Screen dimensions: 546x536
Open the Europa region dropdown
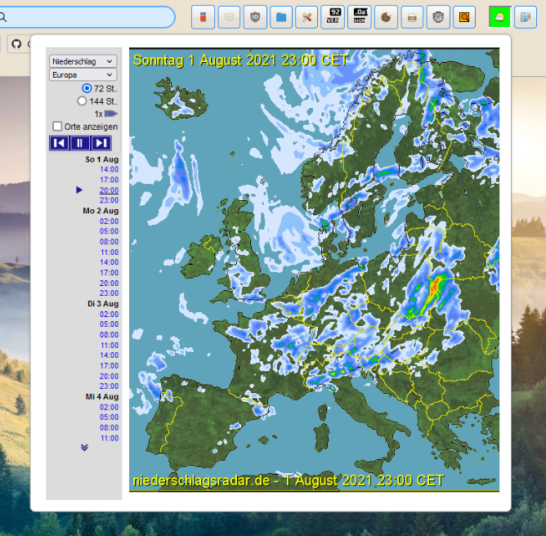pos(83,74)
